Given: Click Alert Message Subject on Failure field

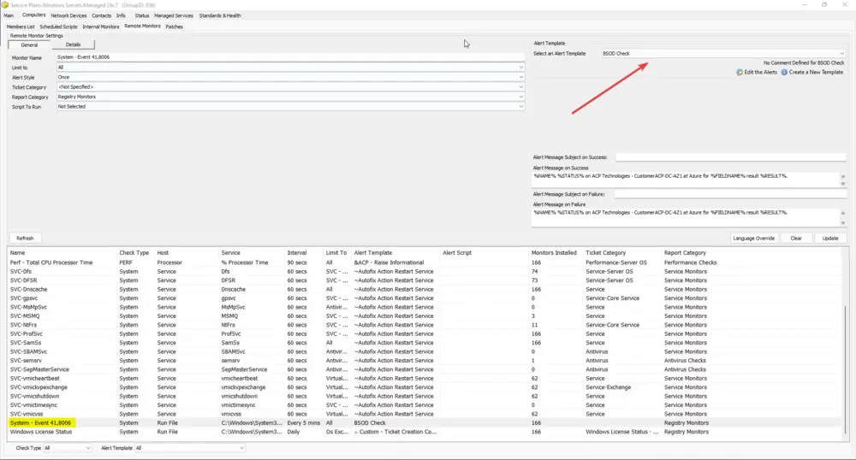Looking at the screenshot, I should [730, 194].
